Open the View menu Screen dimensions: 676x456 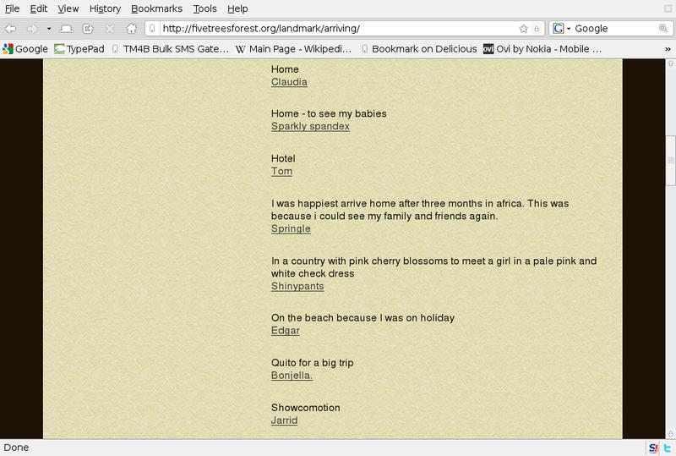(x=68, y=8)
